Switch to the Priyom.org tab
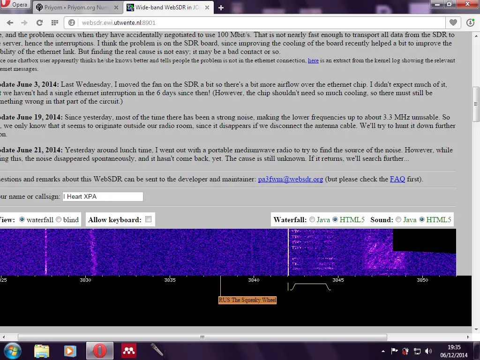The height and width of the screenshot is (360, 480). coord(77,7)
